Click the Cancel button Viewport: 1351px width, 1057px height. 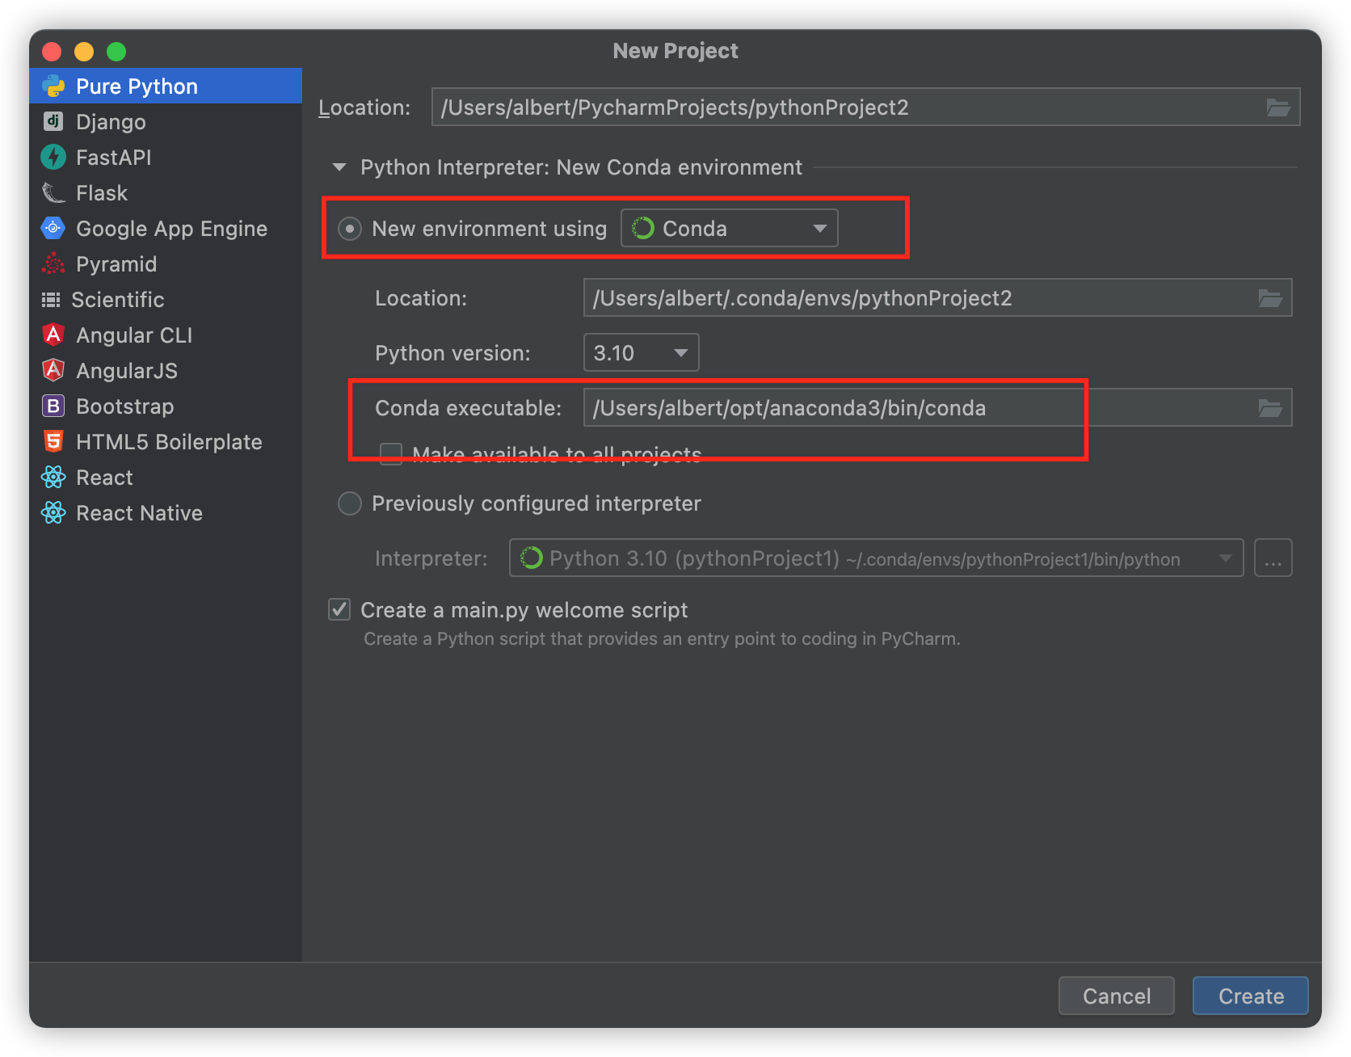click(x=1116, y=996)
